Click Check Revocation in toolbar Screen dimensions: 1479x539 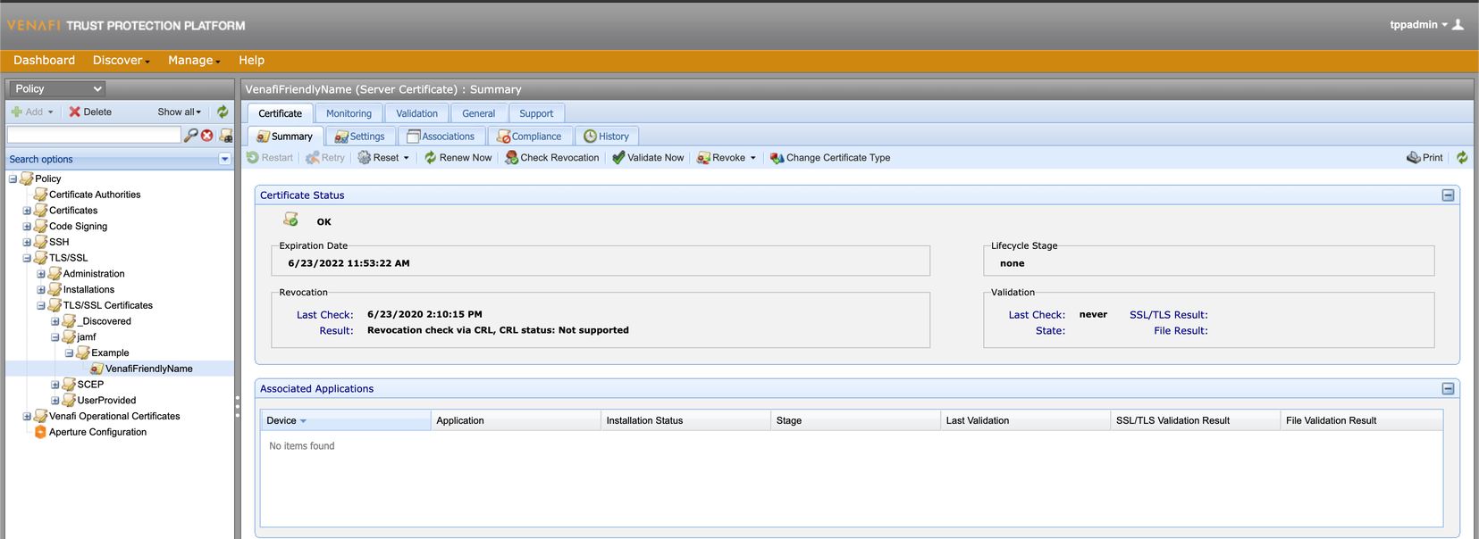(551, 157)
